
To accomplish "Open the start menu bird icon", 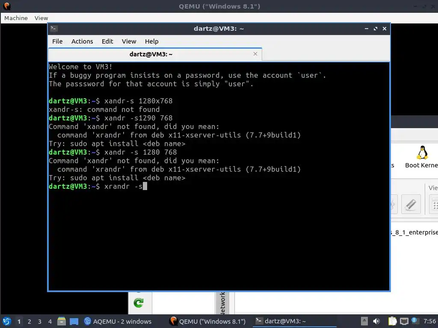I will [x=7, y=321].
